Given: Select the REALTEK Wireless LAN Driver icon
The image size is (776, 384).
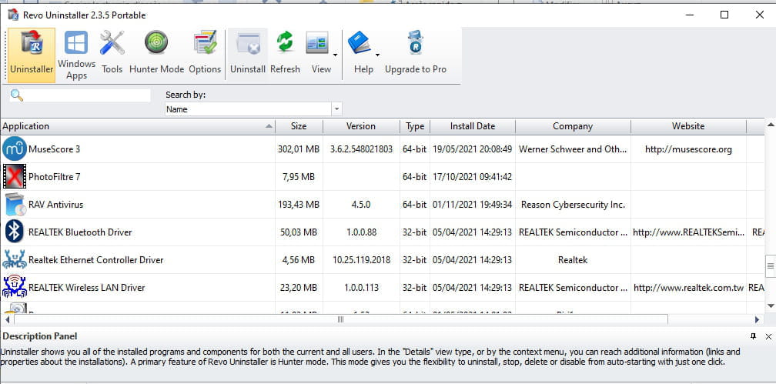Looking at the screenshot, I should pyautogui.click(x=15, y=286).
